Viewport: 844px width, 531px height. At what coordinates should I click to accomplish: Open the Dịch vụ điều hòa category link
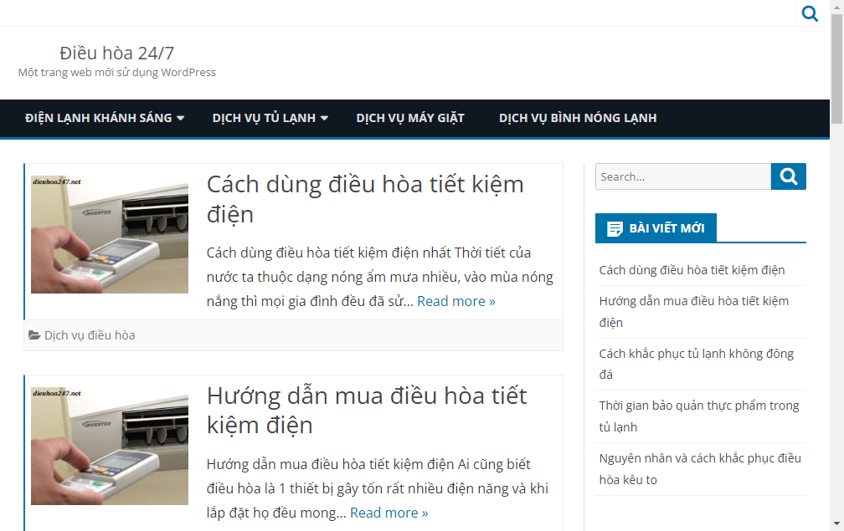90,335
